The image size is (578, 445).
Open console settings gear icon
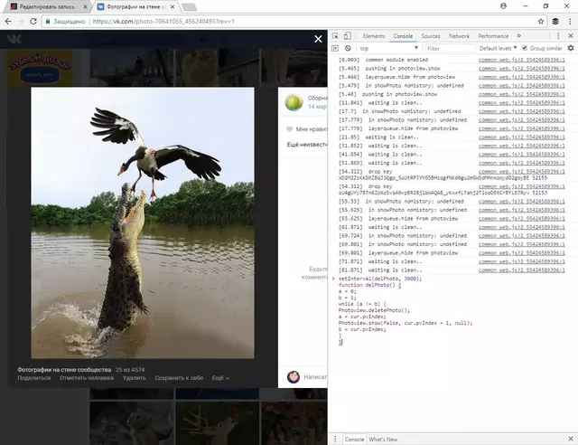570,48
